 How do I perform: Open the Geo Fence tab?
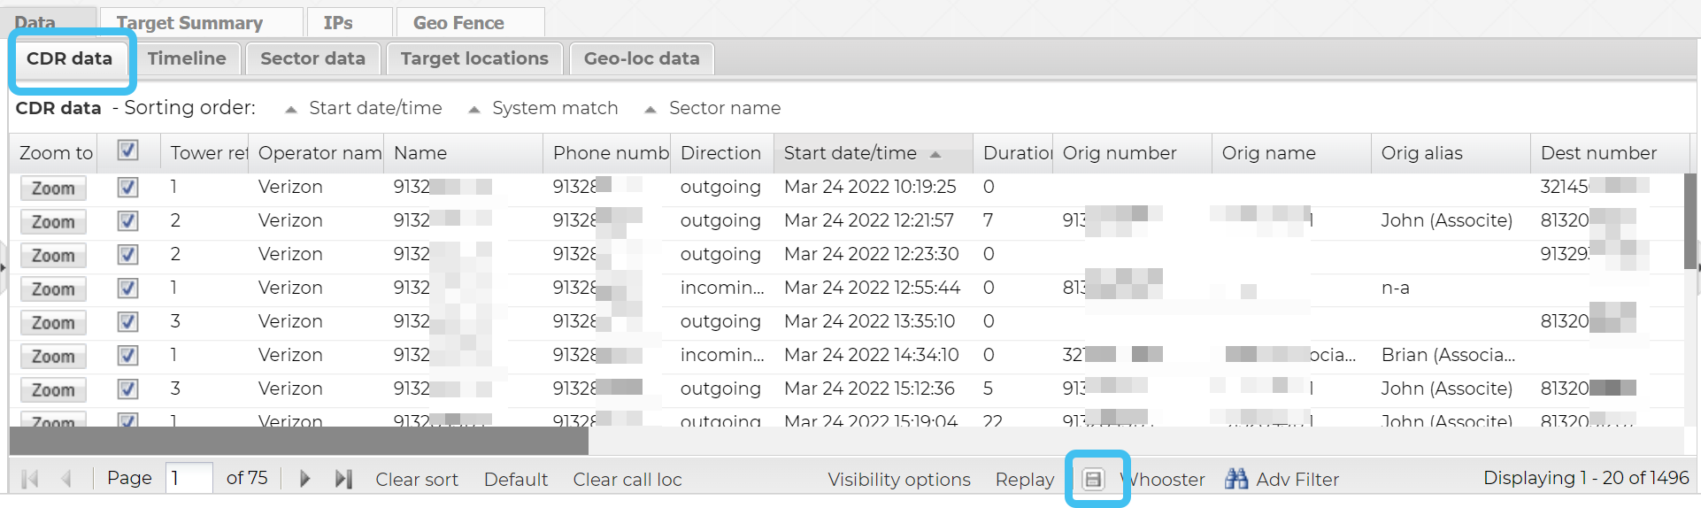point(458,23)
